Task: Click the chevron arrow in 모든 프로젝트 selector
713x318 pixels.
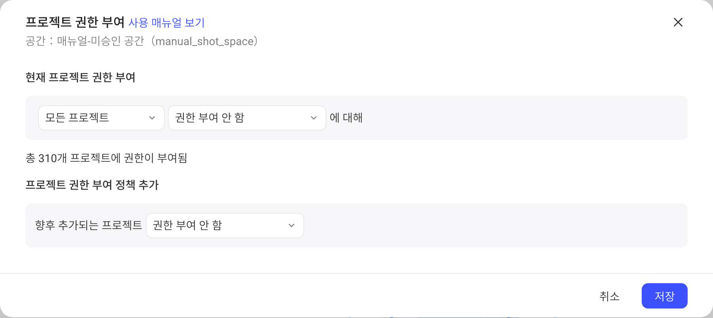Action: [x=152, y=118]
